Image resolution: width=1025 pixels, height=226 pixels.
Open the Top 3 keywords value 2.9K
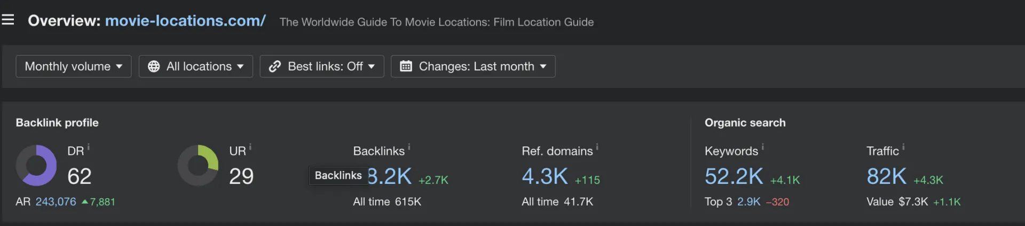click(x=748, y=202)
